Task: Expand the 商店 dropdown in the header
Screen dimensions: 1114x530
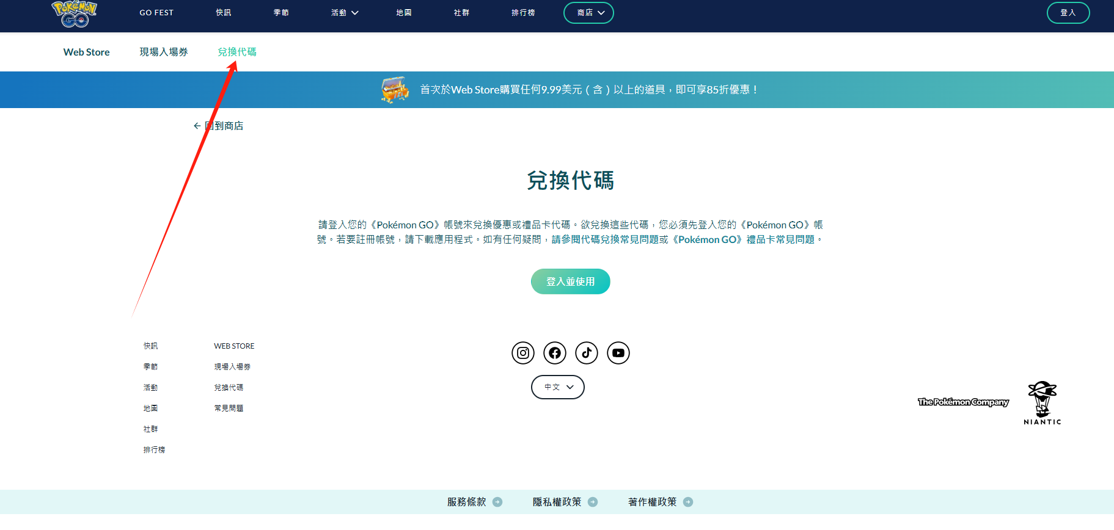Action: [588, 13]
